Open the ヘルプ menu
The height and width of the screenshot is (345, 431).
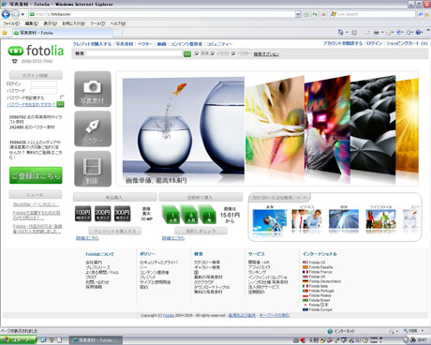[x=118, y=23]
